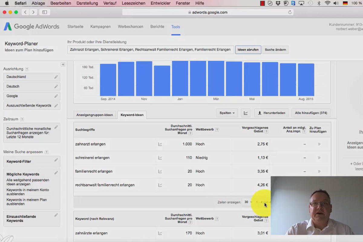Edit the Deutschland location targeting pencil
The height and width of the screenshot is (242, 363).
tap(56, 77)
